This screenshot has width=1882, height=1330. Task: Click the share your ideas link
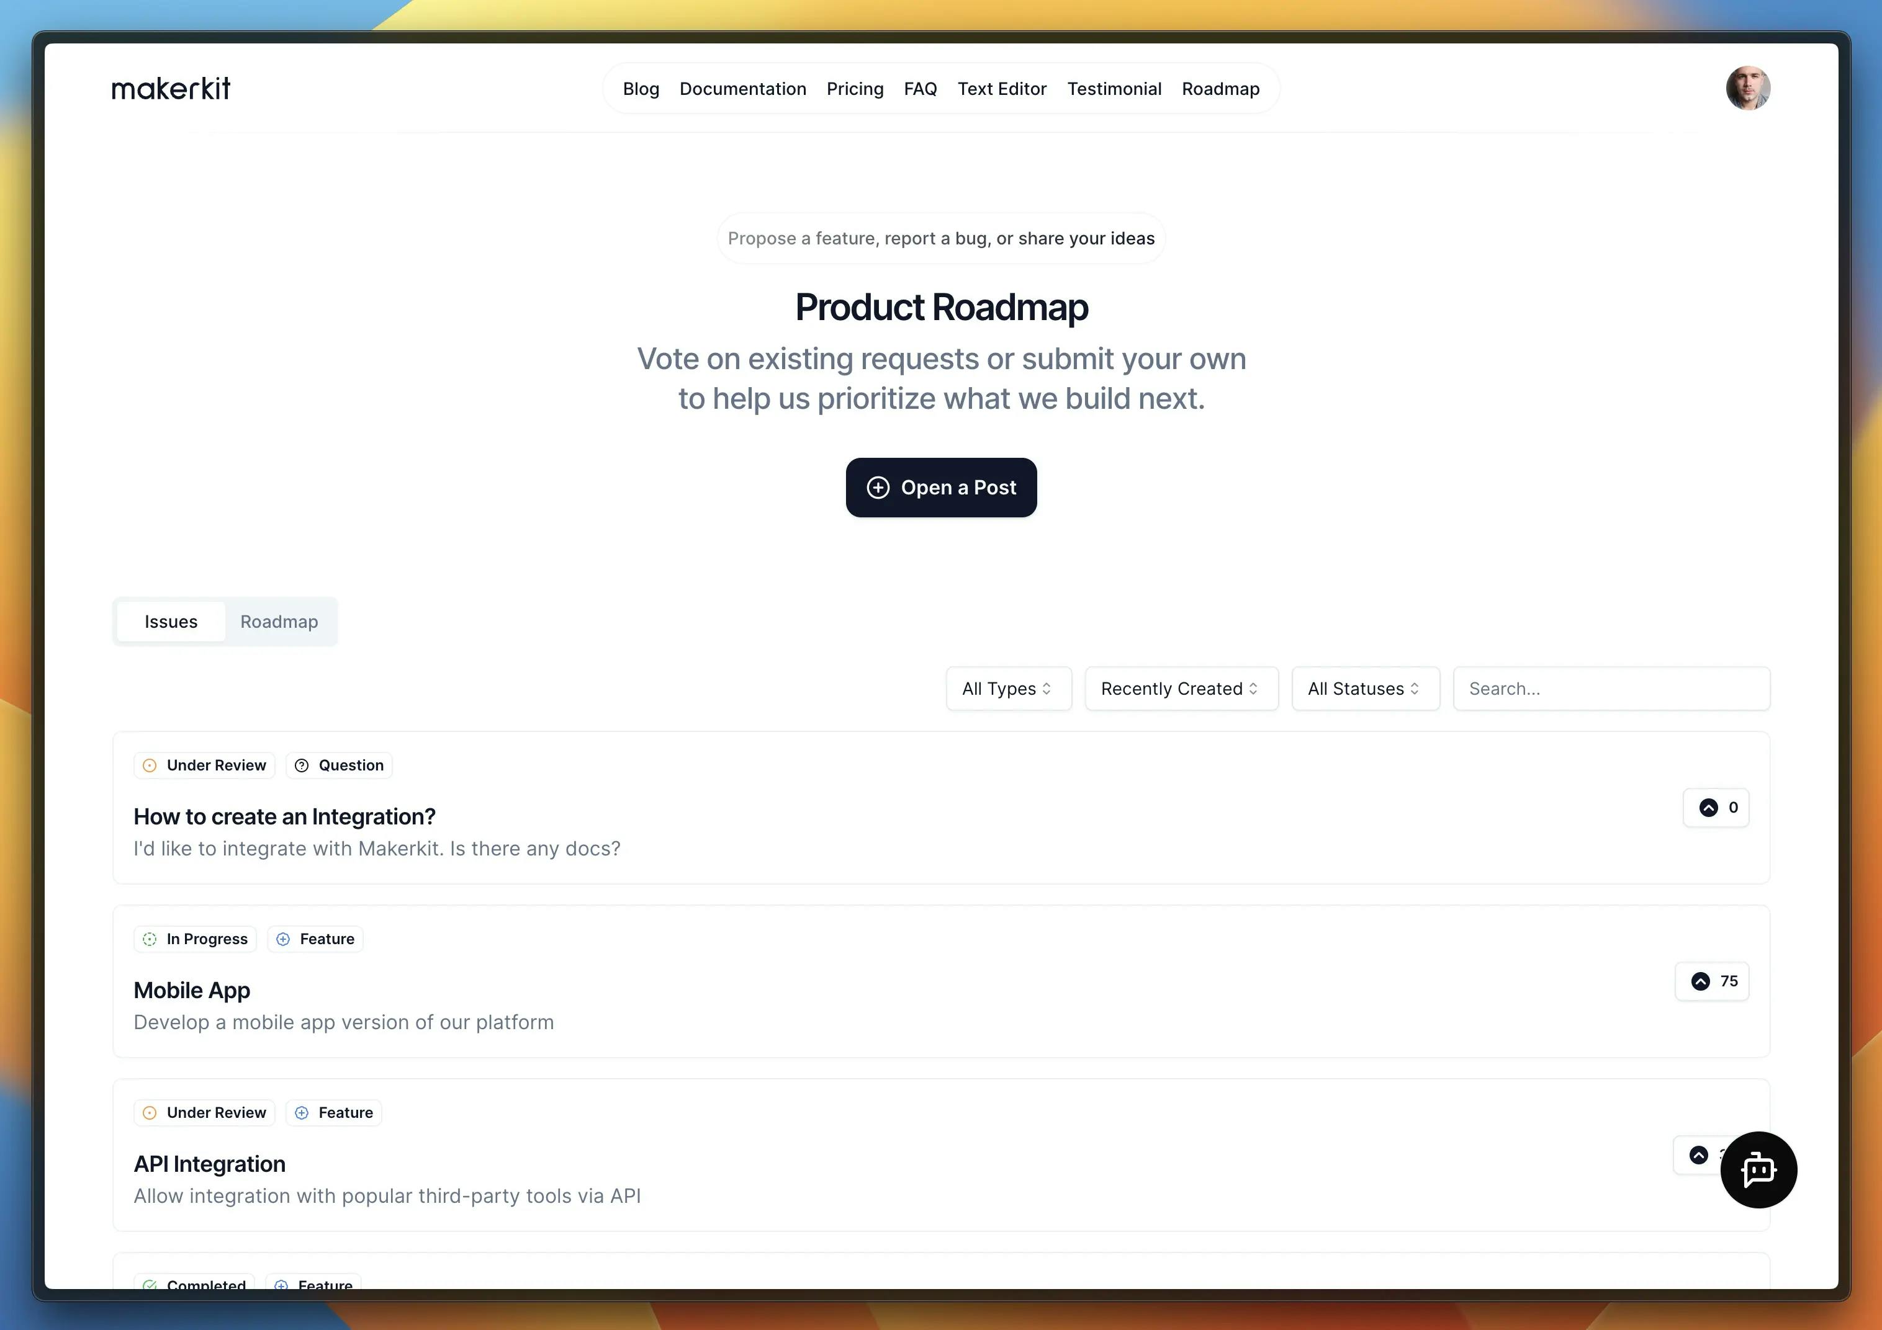(1086, 238)
